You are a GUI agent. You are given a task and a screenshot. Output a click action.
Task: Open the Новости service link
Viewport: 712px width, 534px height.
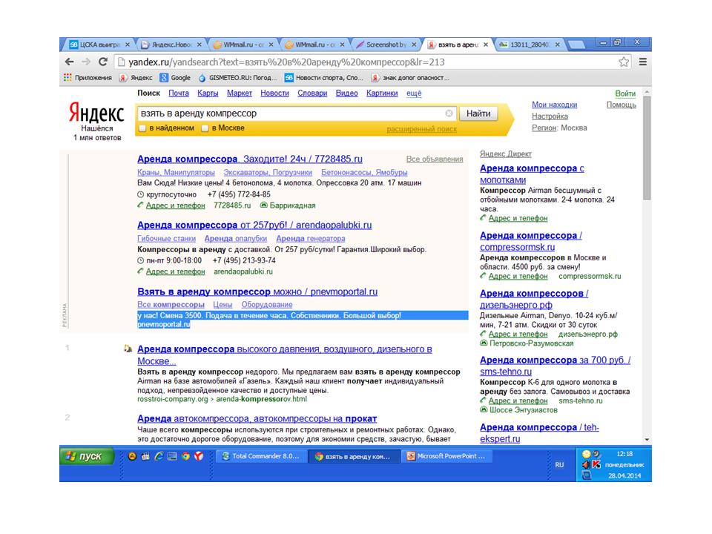274,93
